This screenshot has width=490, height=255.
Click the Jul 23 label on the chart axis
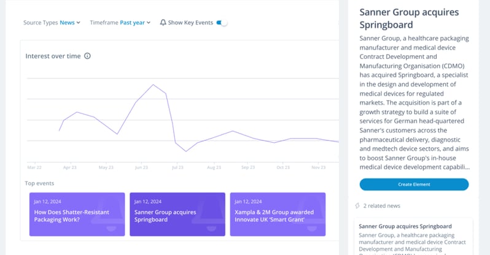[x=177, y=167]
